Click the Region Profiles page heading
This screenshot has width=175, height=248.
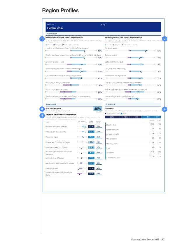(x=60, y=11)
